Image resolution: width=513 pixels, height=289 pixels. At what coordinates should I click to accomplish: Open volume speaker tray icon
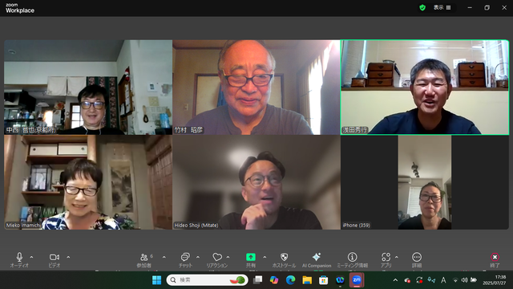click(x=464, y=280)
